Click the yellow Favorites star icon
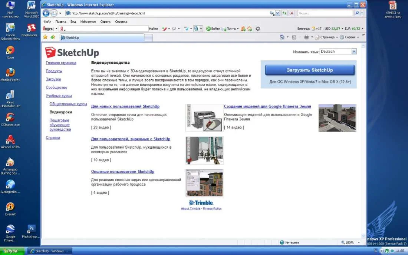This screenshot has width=408, height=255. (45, 37)
